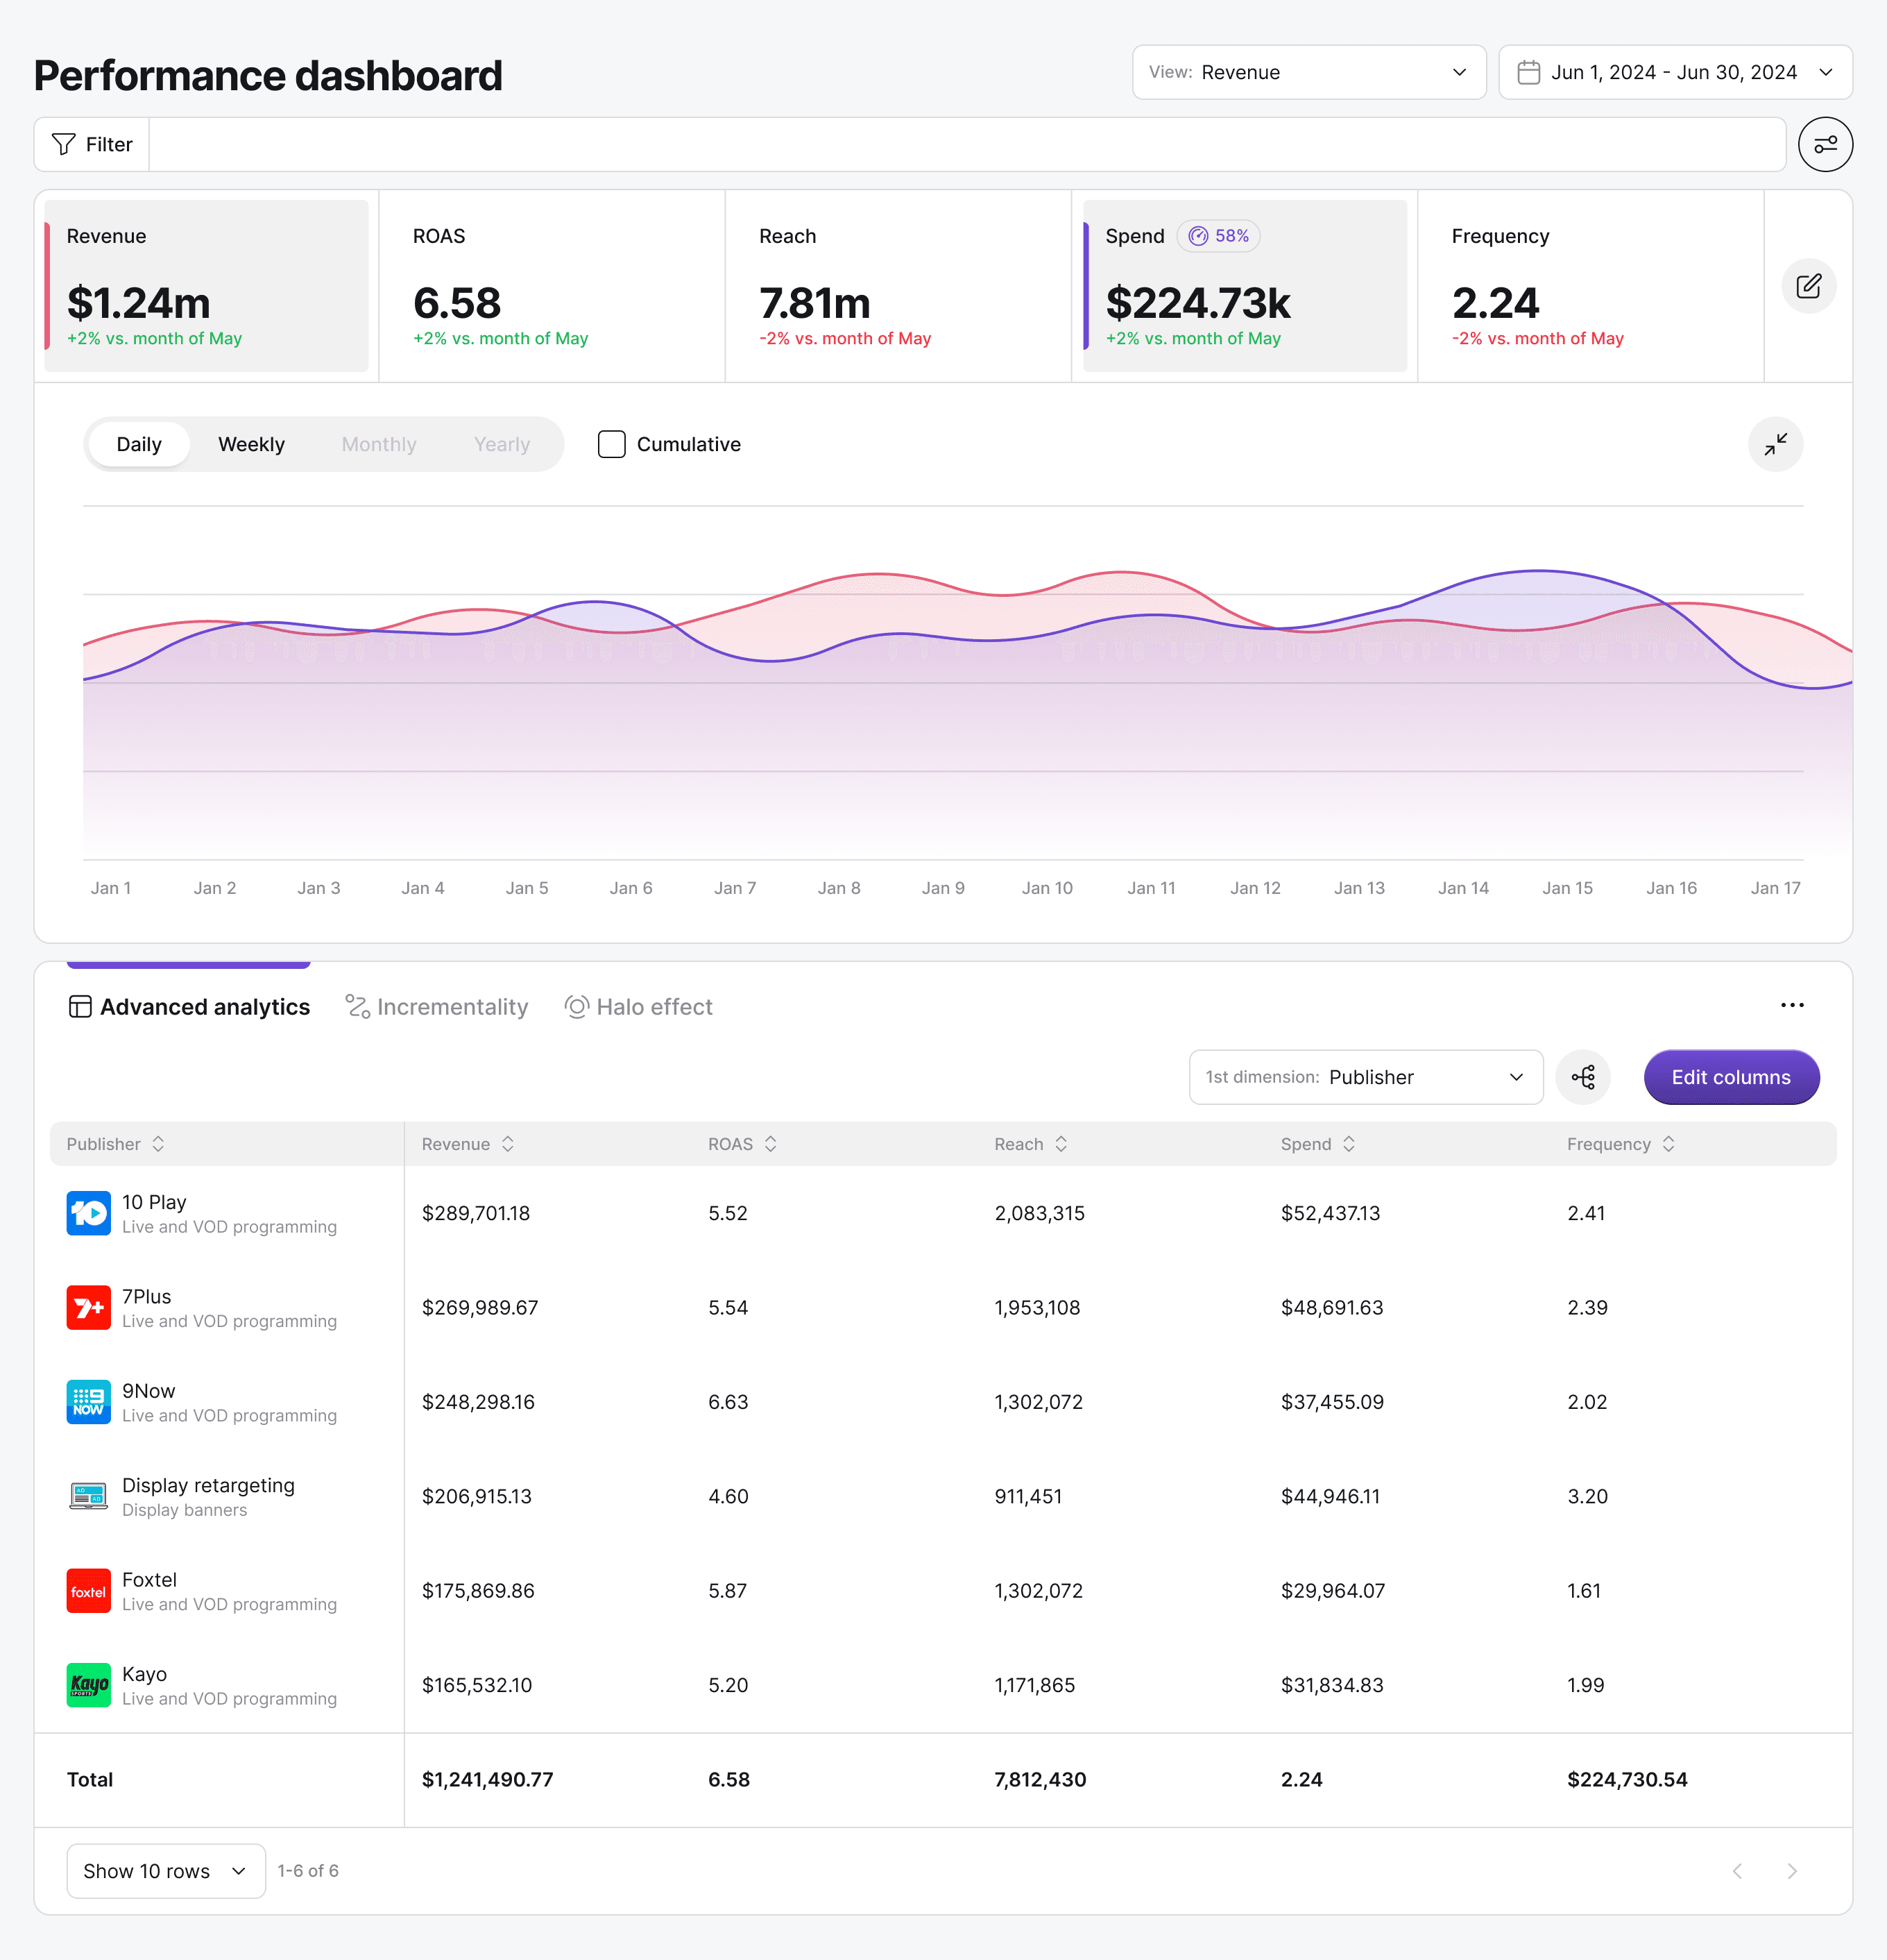
Task: Click the edit metrics pencil icon
Action: point(1808,286)
